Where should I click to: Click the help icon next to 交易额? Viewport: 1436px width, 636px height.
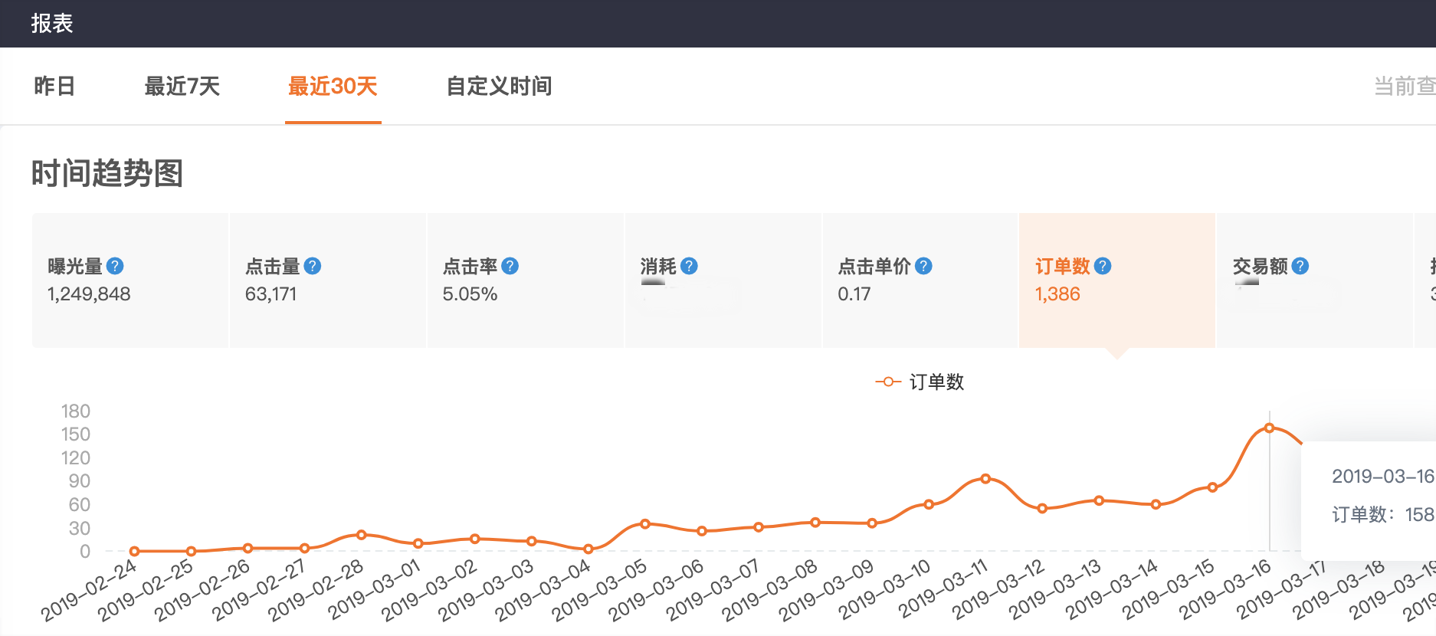pos(1300,266)
